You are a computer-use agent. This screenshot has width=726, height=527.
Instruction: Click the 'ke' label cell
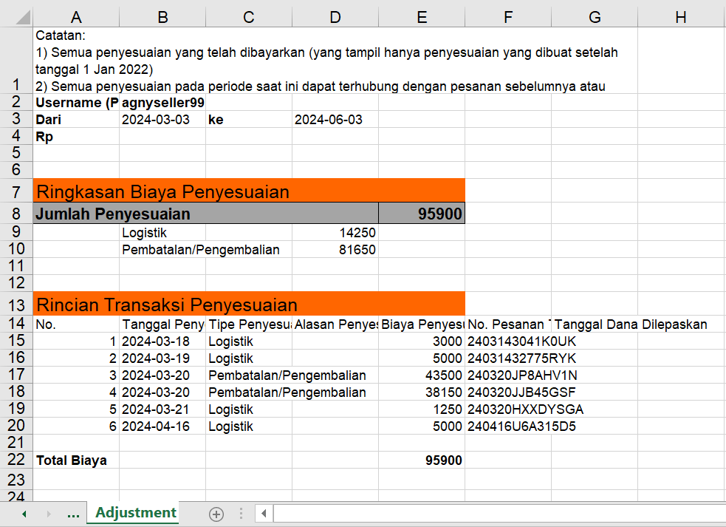coord(249,120)
